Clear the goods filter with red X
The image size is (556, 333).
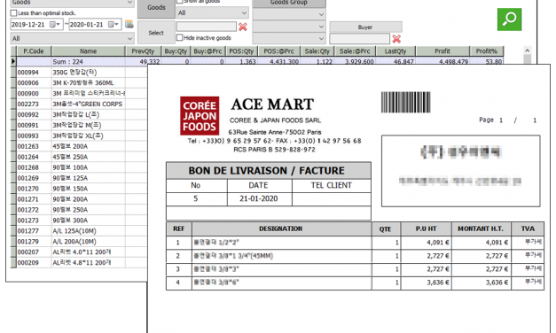(243, 27)
